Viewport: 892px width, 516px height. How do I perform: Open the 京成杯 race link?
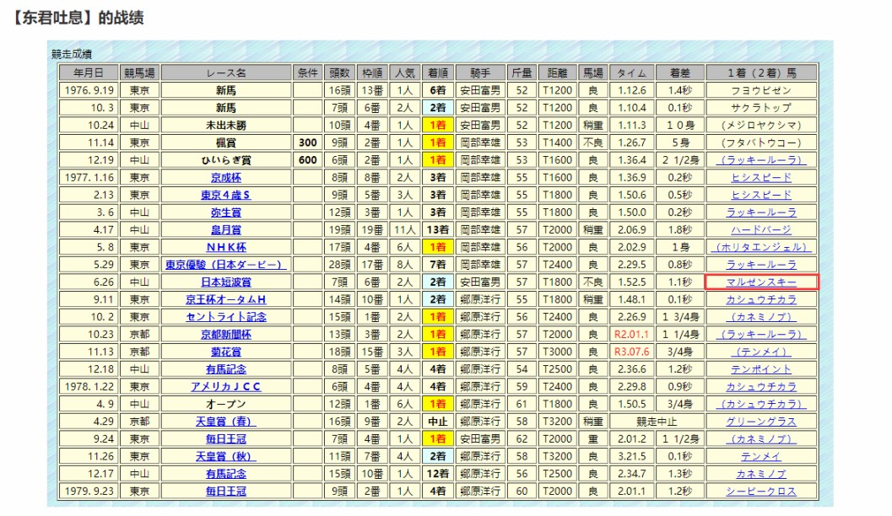point(225,177)
